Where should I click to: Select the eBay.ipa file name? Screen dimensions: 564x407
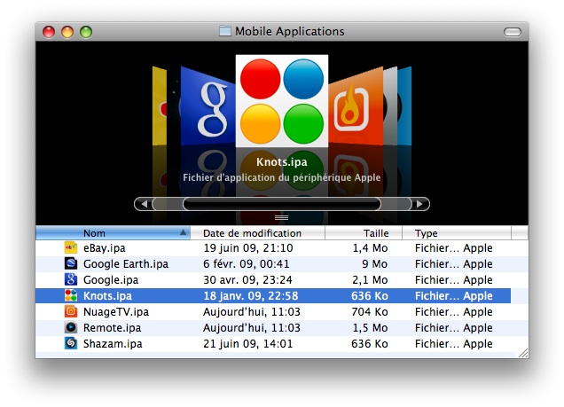coord(105,247)
